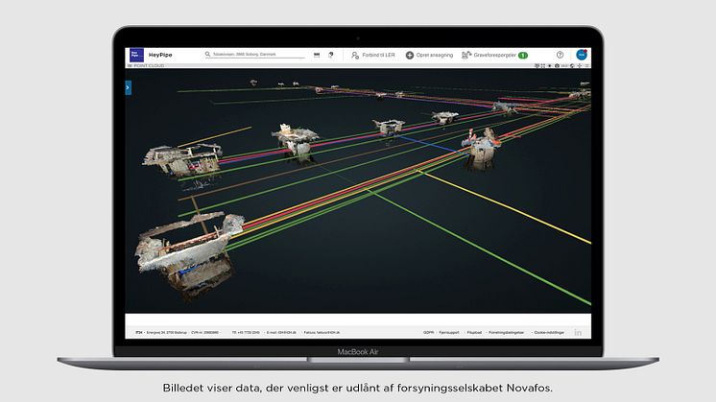Click Opret ansøgning
This screenshot has height=402, width=716.
[x=430, y=56]
